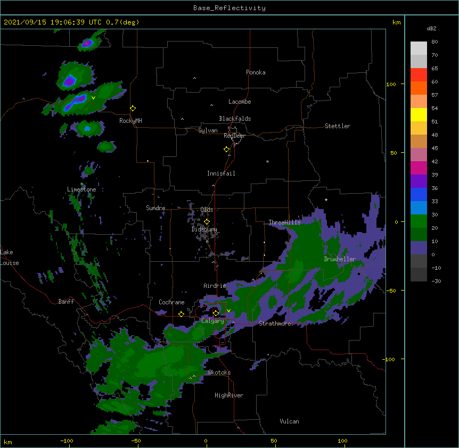Screen dimensions: 459x448
Task: Click the dBZ legend heading
Action: [431, 28]
